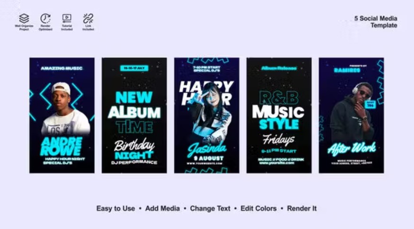Open the Andre Rowe story template
The image size is (414, 229).
coord(62,115)
